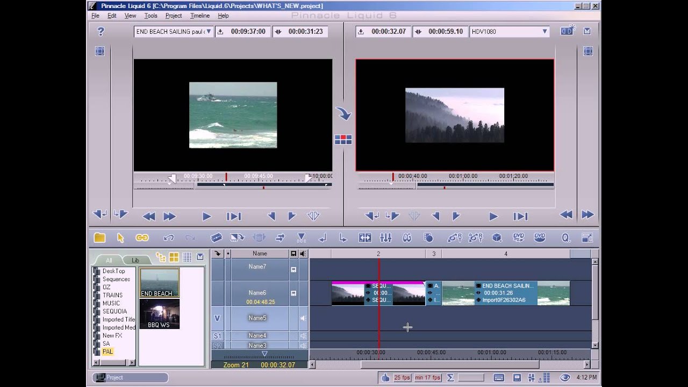Click the first DVD export icon
The width and height of the screenshot is (688, 387).
tap(518, 238)
